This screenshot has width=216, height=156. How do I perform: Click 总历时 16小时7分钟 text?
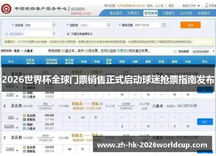(x=182, y=106)
